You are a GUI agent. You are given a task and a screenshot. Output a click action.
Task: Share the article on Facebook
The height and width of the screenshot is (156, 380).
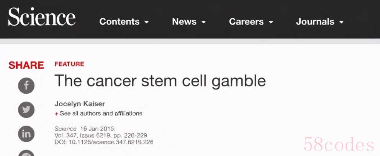click(26, 85)
